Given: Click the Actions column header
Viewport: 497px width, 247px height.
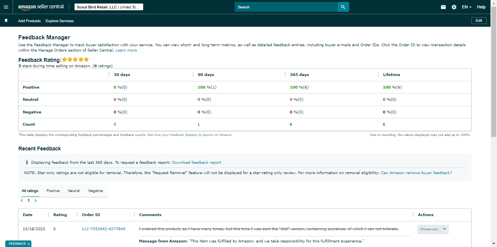Looking at the screenshot, I should tap(426, 215).
